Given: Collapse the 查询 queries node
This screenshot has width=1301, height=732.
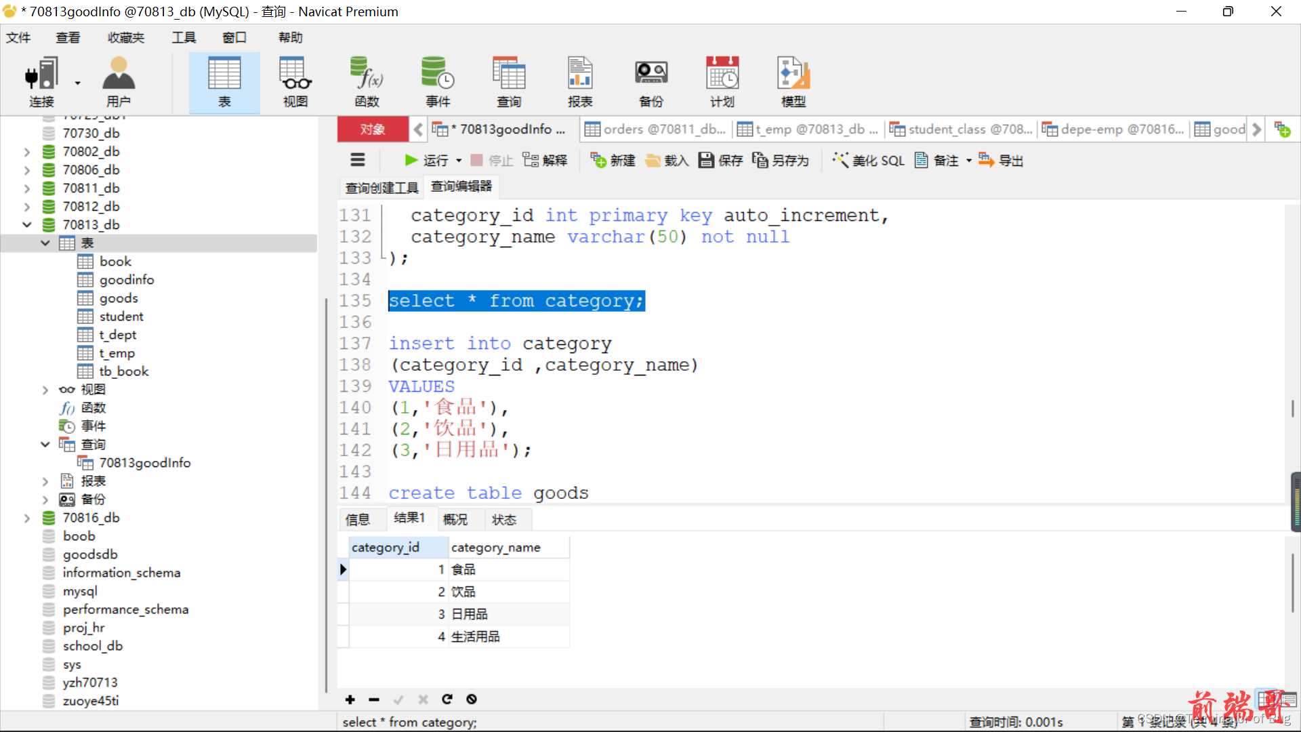Looking at the screenshot, I should coord(45,445).
